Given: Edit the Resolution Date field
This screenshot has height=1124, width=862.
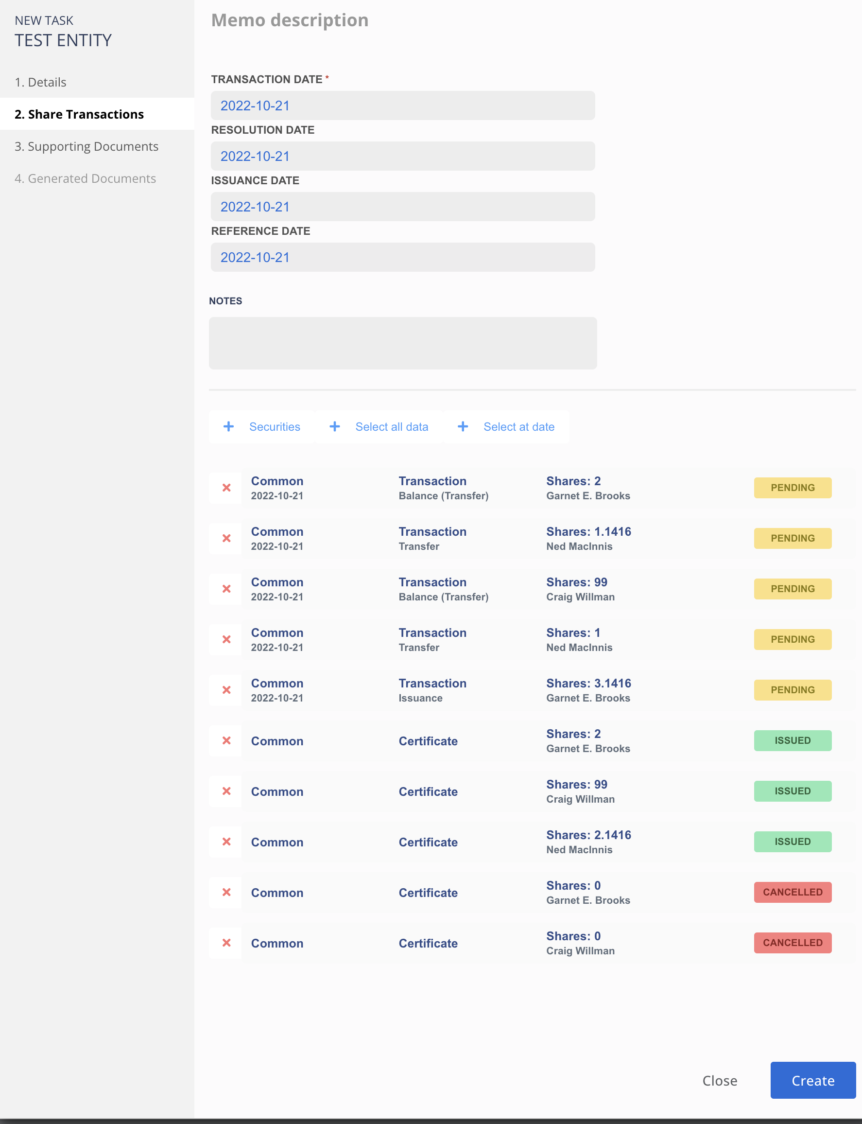Looking at the screenshot, I should click(403, 156).
